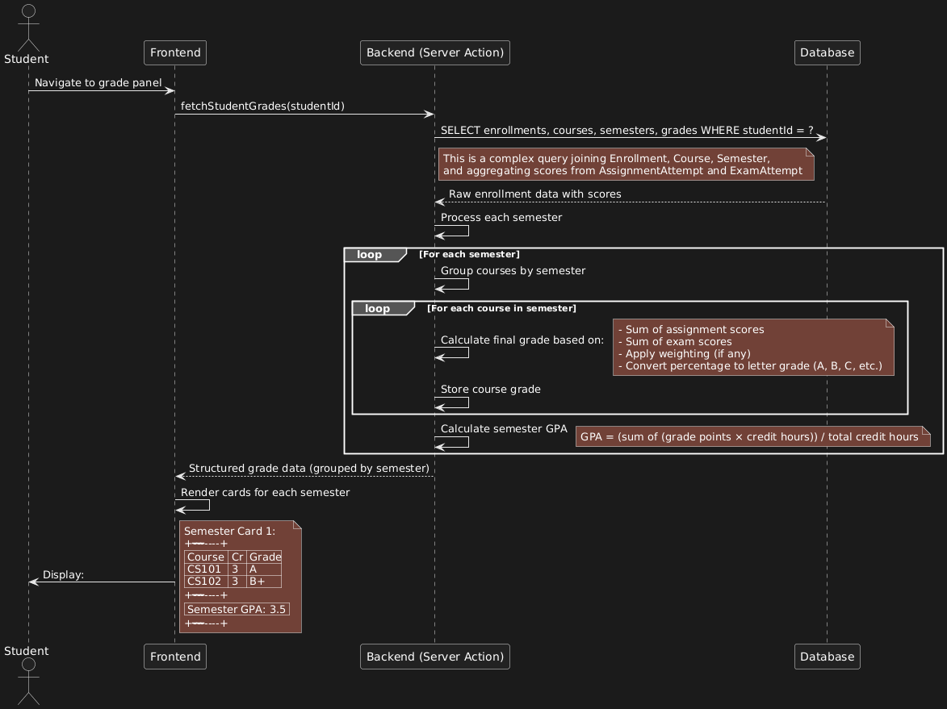
Task: Select the Frontend participant box at top
Action: [x=175, y=52]
